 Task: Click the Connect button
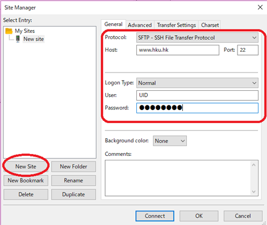coord(155,216)
